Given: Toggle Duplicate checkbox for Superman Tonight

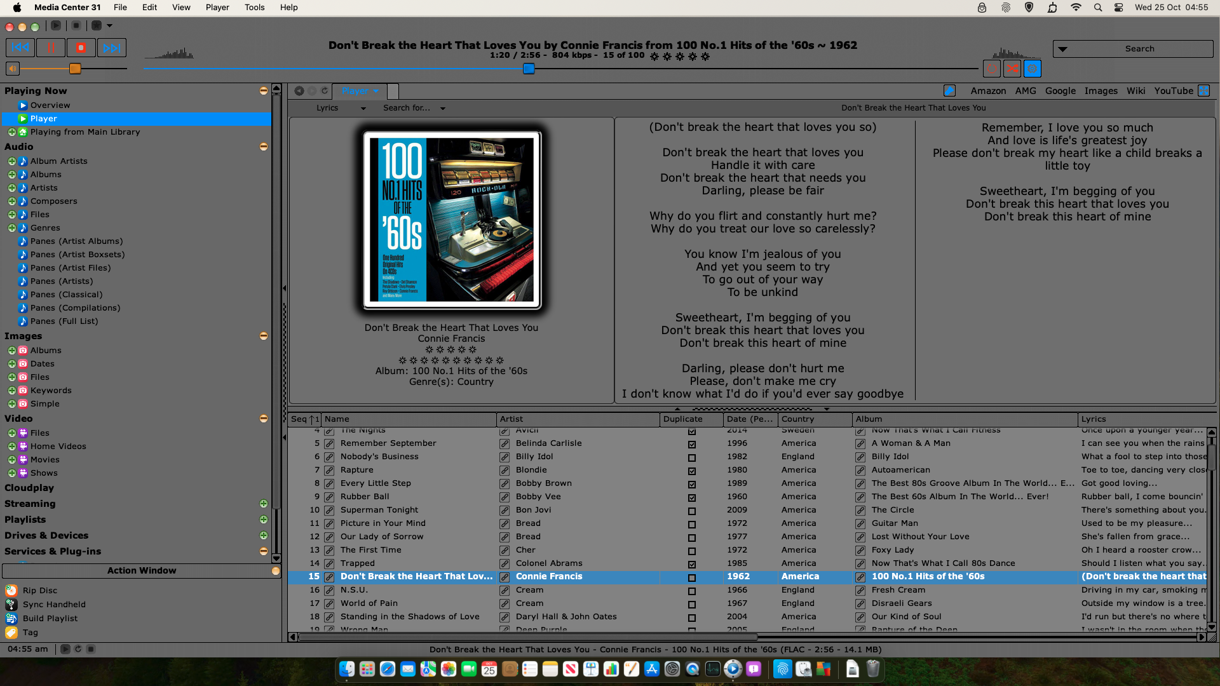Looking at the screenshot, I should click(692, 511).
